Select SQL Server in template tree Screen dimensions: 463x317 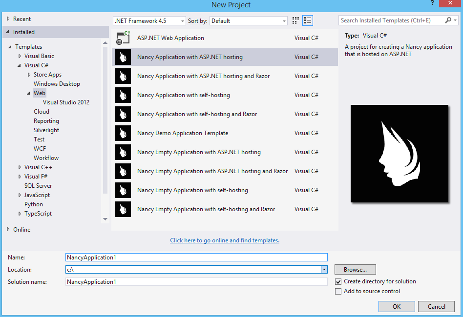point(38,186)
